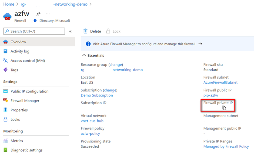Click the azfw firewall resource icon
This screenshot has width=254, height=154.
pyautogui.click(x=7, y=16)
